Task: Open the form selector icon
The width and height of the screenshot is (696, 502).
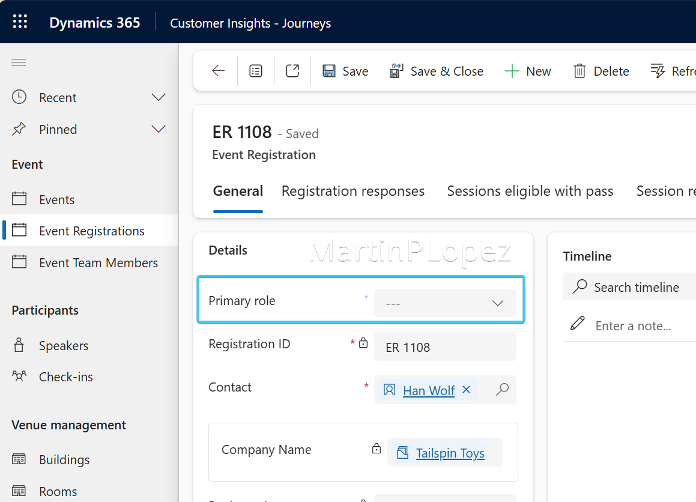Action: (256, 71)
